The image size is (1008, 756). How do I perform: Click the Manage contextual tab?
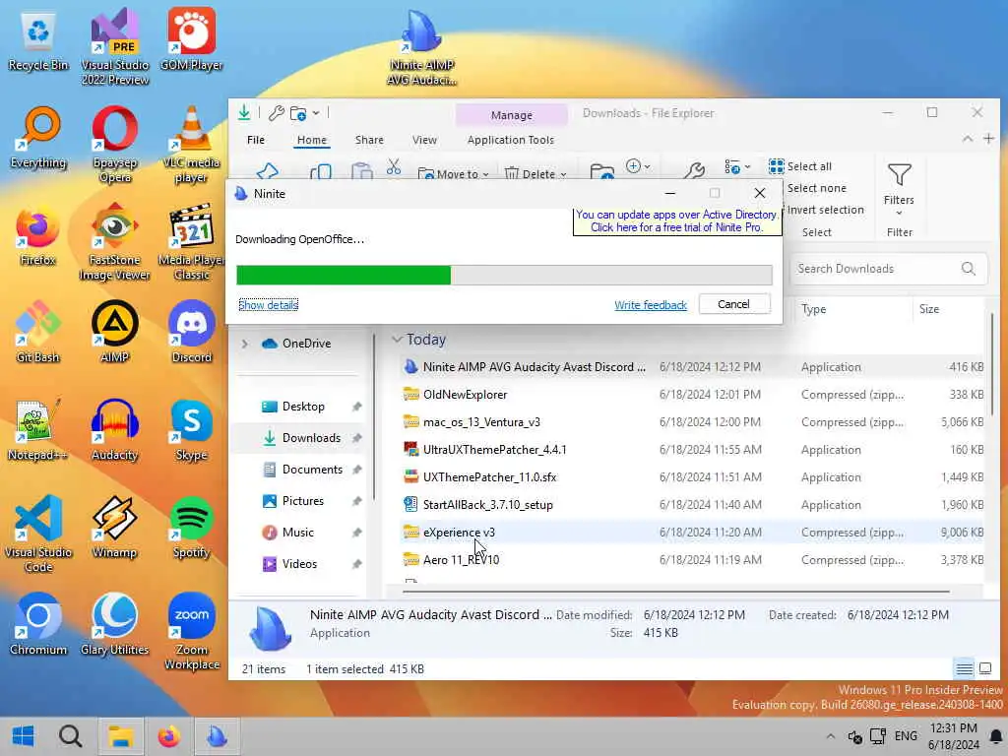tap(512, 115)
